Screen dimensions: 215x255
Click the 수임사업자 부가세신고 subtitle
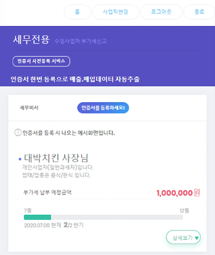pos(81,41)
